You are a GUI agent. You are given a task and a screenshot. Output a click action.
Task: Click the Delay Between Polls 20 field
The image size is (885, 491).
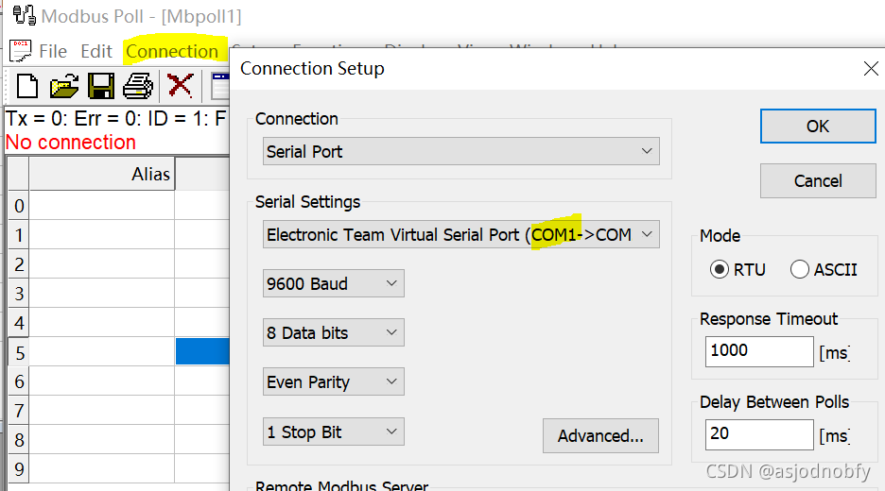click(759, 434)
